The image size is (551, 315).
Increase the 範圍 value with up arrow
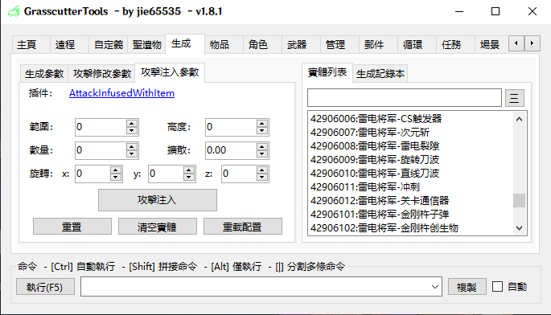(x=131, y=124)
